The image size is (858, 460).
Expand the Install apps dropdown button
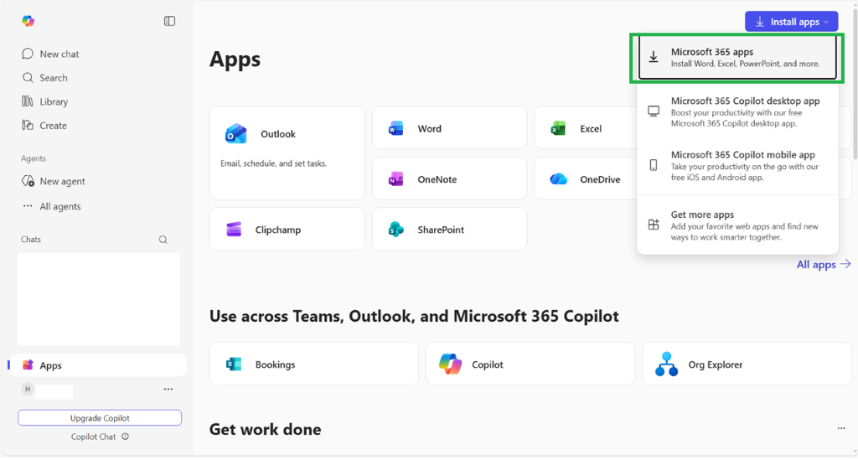point(791,21)
